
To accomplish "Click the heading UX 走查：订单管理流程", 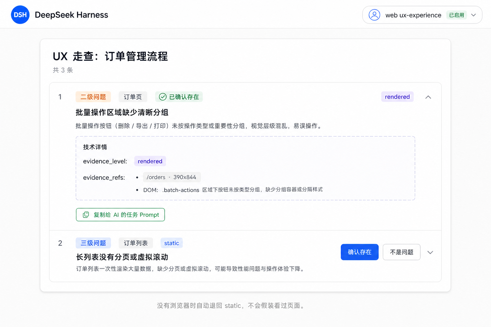I will (110, 56).
